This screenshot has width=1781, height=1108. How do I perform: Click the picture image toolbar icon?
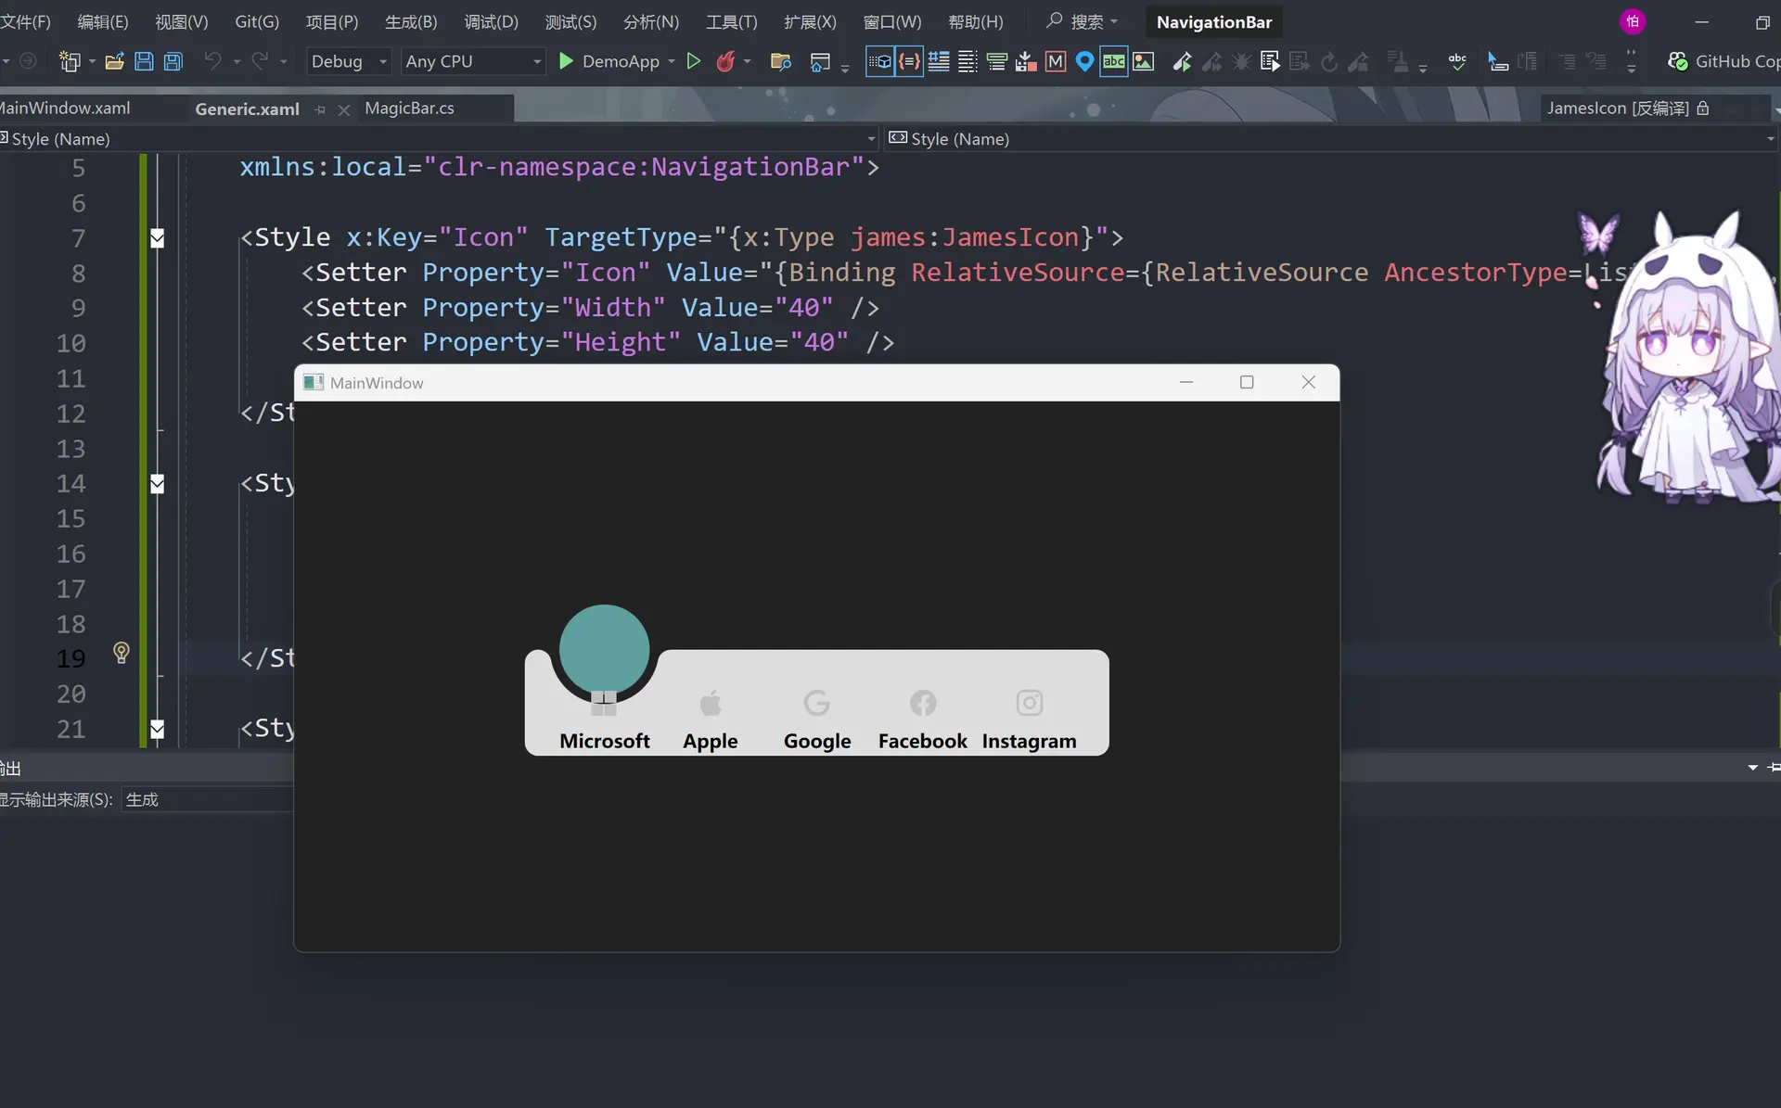pos(1144,61)
